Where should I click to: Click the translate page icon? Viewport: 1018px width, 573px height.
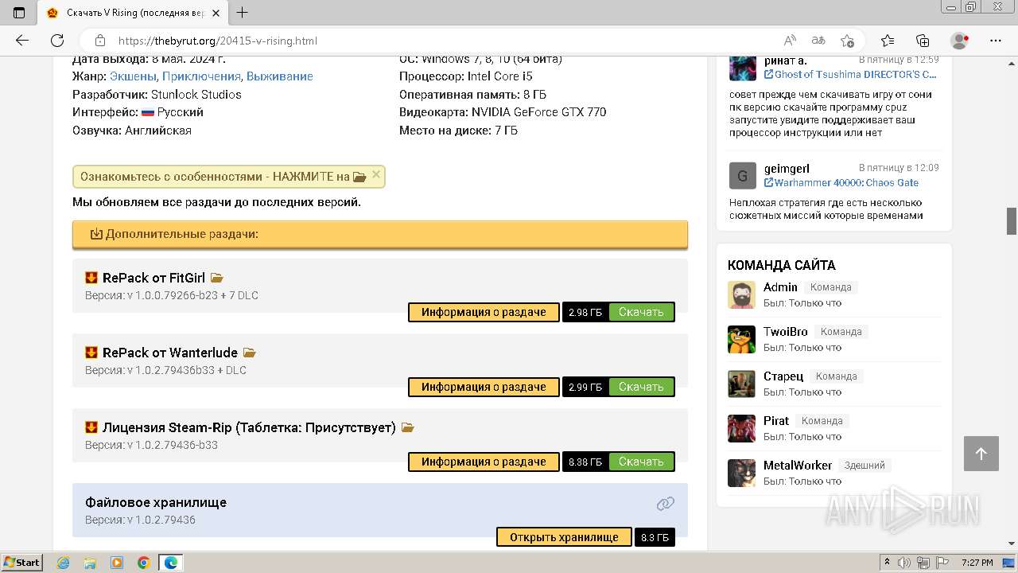(818, 41)
